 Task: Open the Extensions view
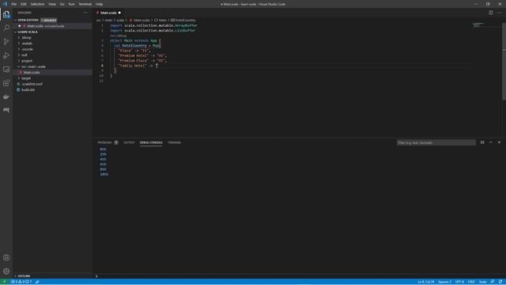click(x=6, y=83)
